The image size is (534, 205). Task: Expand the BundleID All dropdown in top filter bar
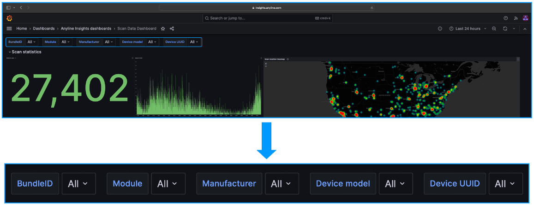click(x=31, y=42)
